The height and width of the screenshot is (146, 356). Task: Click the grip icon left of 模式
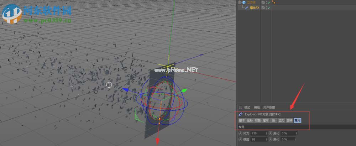tap(241, 108)
